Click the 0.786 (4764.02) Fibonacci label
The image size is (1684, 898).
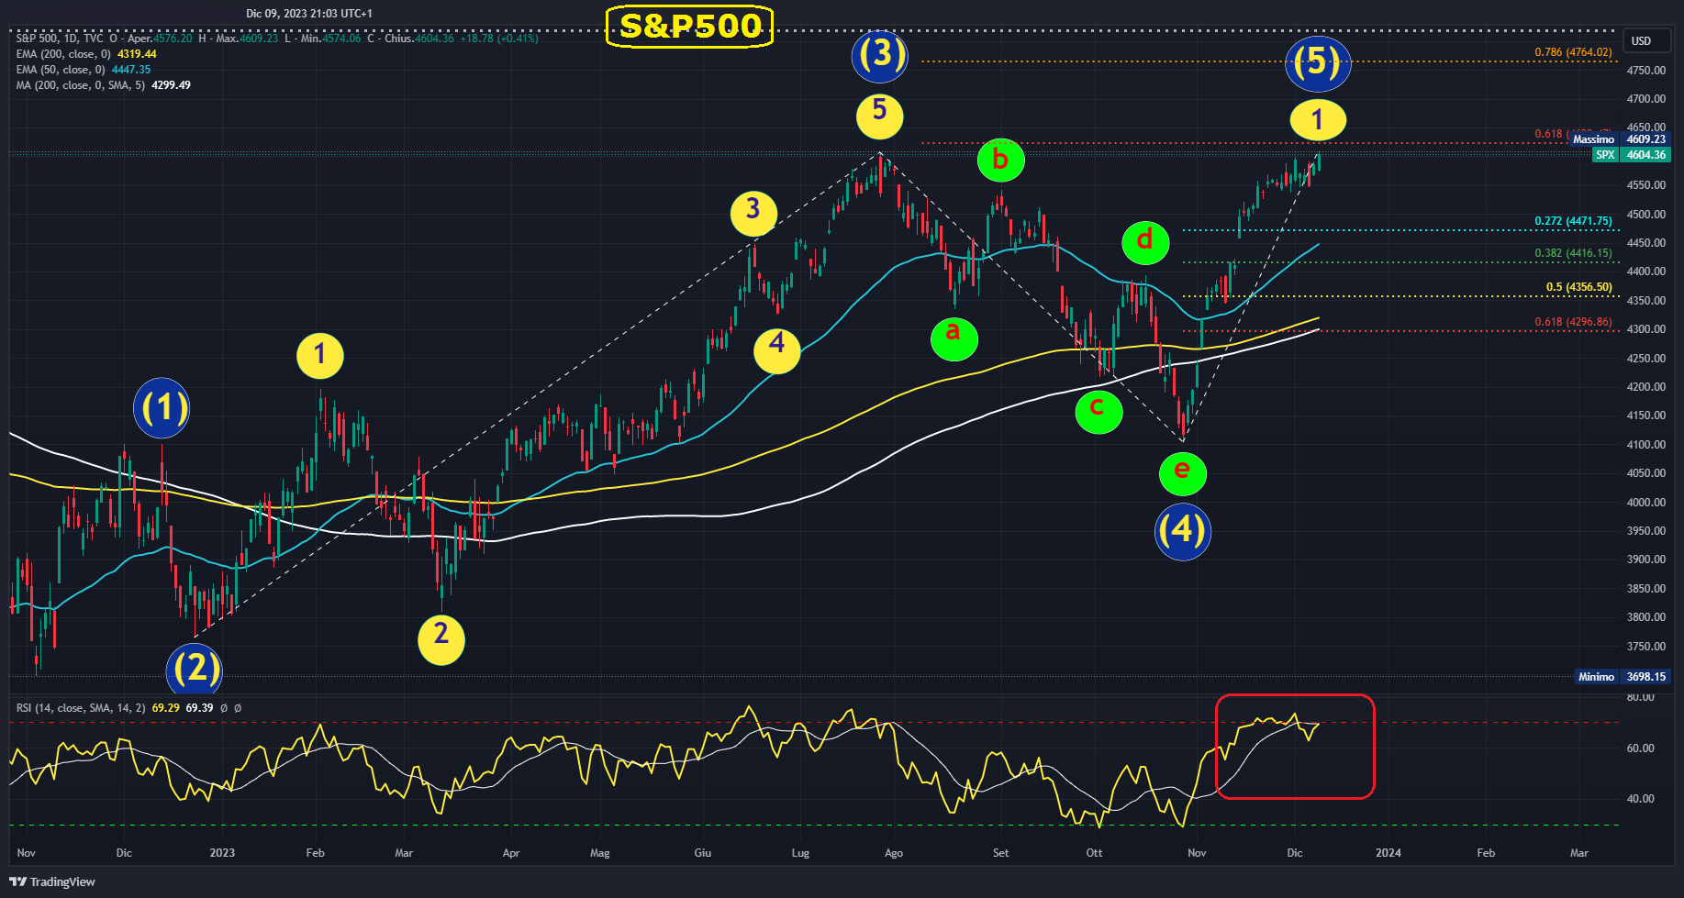tap(1573, 52)
